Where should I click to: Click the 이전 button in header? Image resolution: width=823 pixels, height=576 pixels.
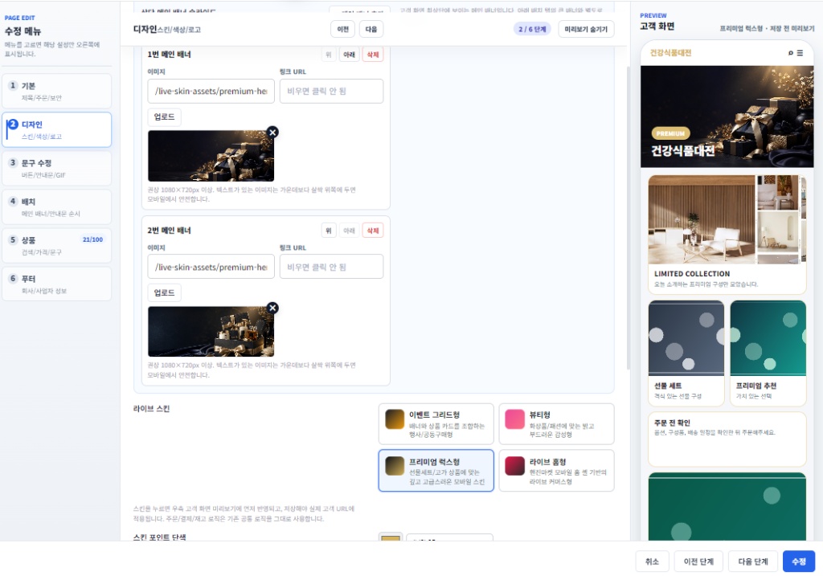[x=342, y=30]
